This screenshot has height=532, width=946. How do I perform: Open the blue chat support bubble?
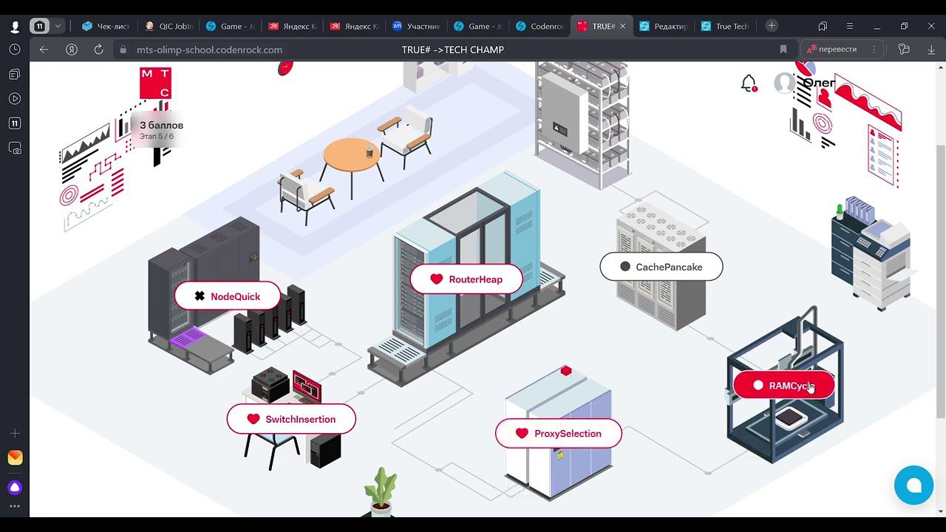pyautogui.click(x=913, y=485)
